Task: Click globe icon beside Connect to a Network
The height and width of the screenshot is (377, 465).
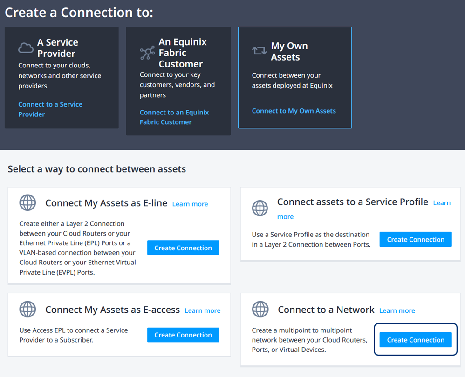Action: click(260, 310)
